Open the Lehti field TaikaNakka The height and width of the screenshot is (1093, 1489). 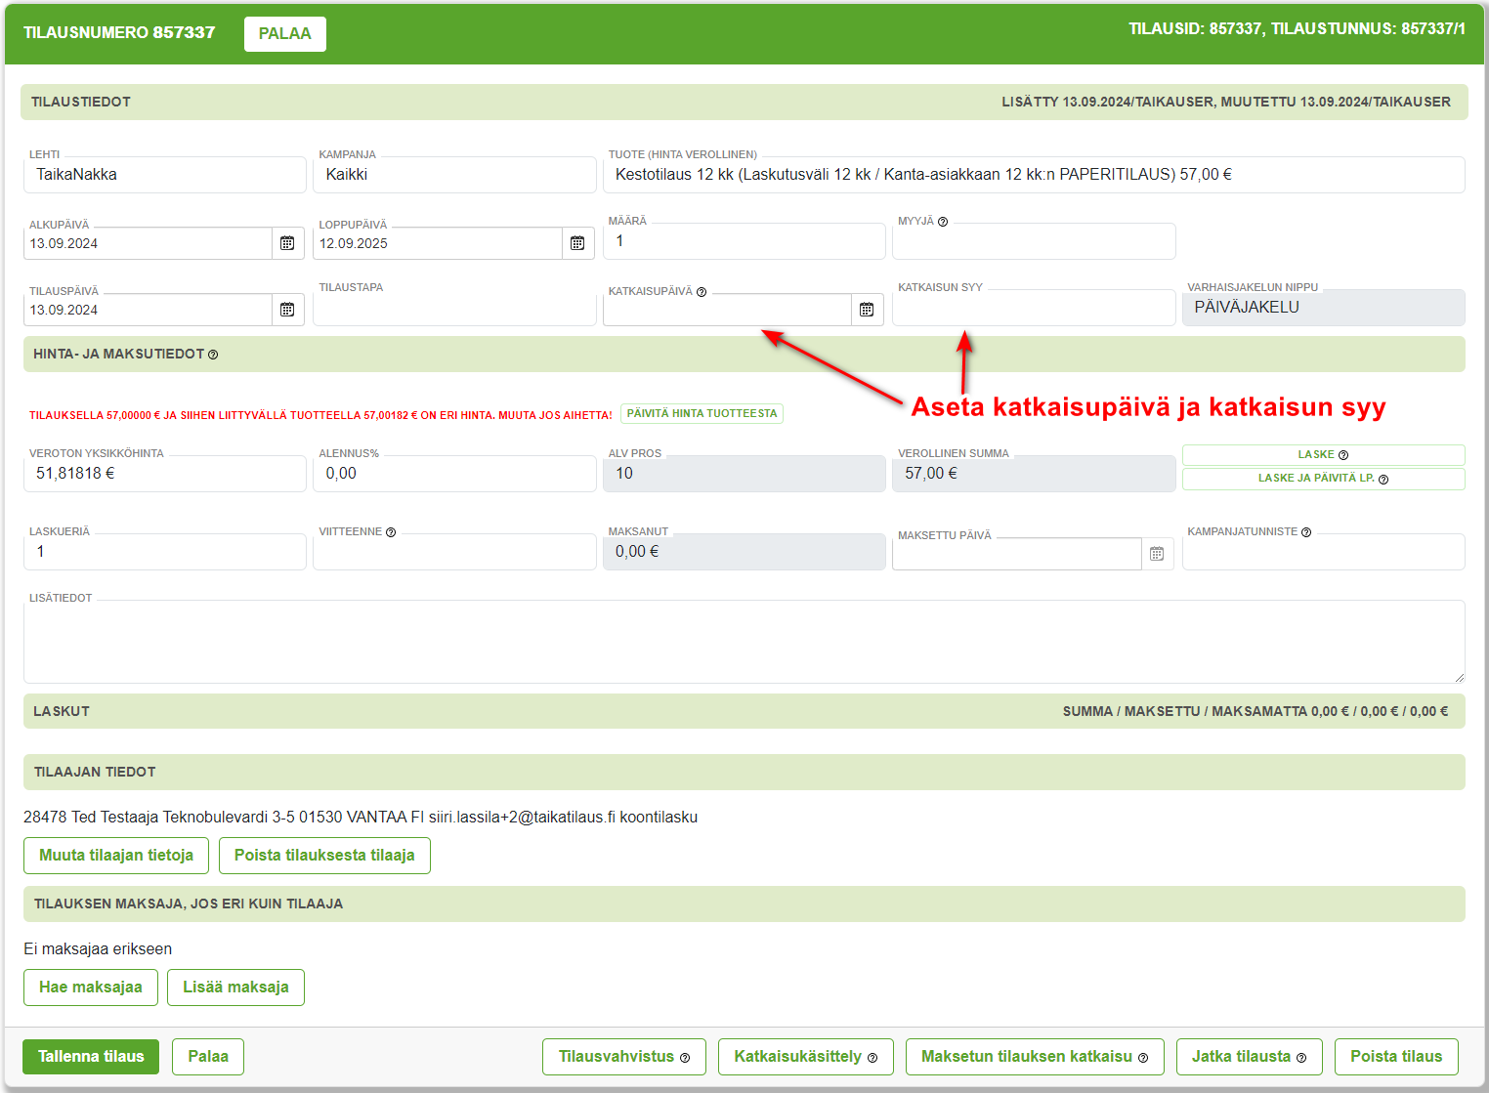pyautogui.click(x=164, y=175)
